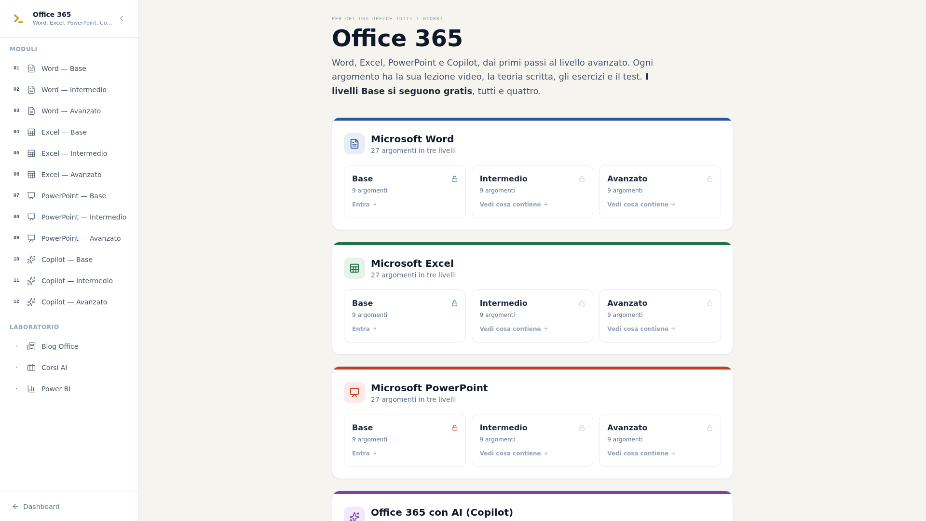Select the Microsoft Word card title
The height and width of the screenshot is (521, 926).
pyautogui.click(x=412, y=139)
